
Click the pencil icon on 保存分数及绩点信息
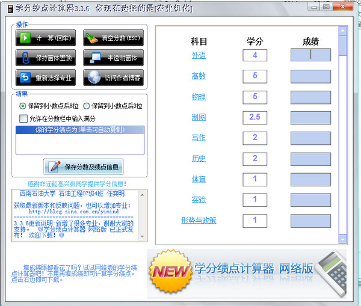pyautogui.click(x=55, y=166)
